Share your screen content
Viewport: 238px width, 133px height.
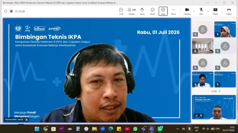tap(215, 11)
